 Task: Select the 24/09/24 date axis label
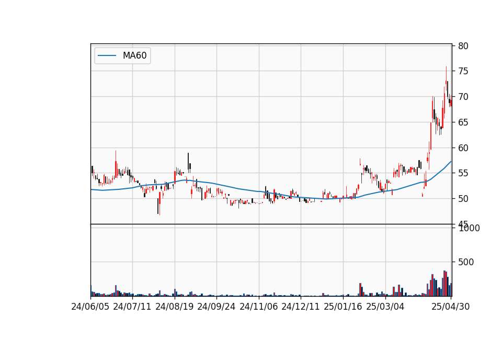[x=216, y=307]
